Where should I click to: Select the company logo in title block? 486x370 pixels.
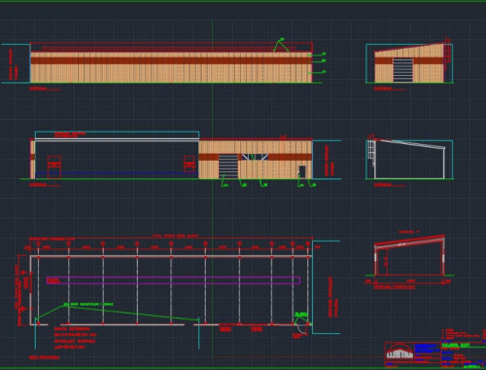click(399, 352)
